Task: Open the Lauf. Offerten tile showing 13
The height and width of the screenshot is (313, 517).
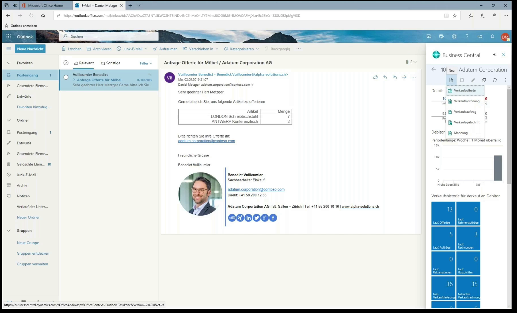Action: (443, 213)
